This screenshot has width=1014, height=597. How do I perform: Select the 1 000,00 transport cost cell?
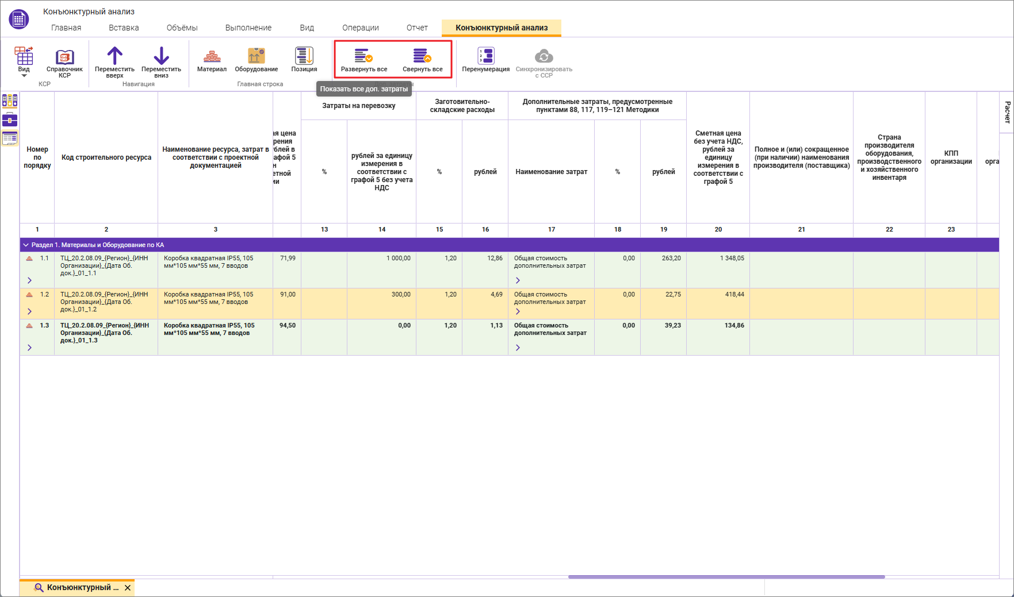(x=381, y=259)
